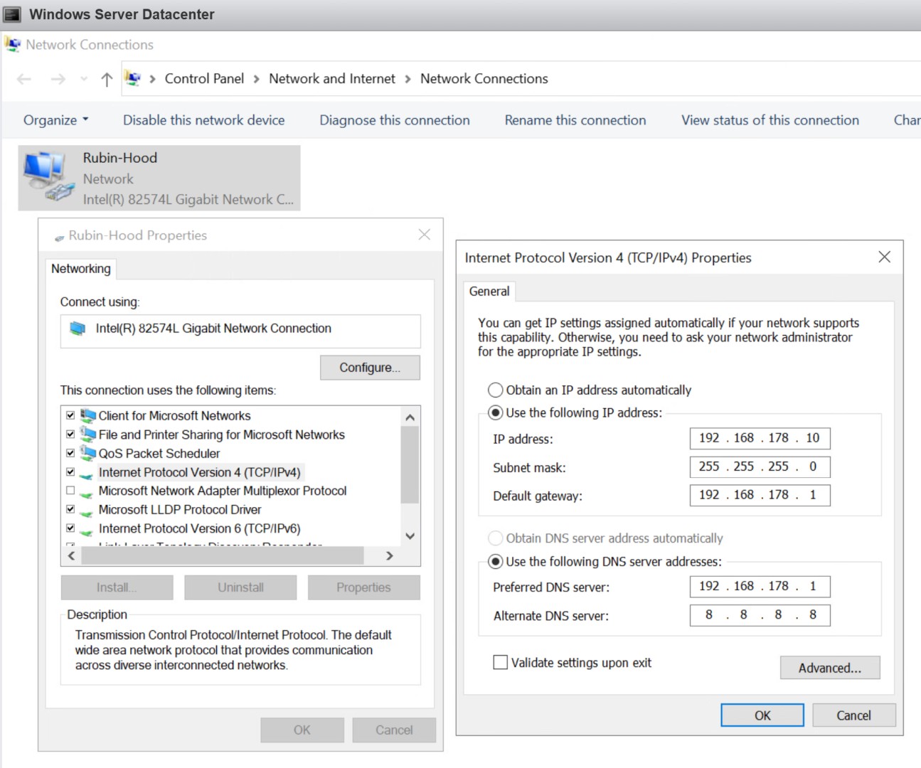The height and width of the screenshot is (768, 921).
Task: Click the Uninstall button
Action: click(x=240, y=587)
